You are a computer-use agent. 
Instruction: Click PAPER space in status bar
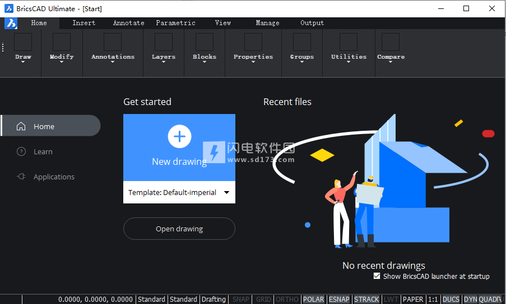click(x=413, y=299)
